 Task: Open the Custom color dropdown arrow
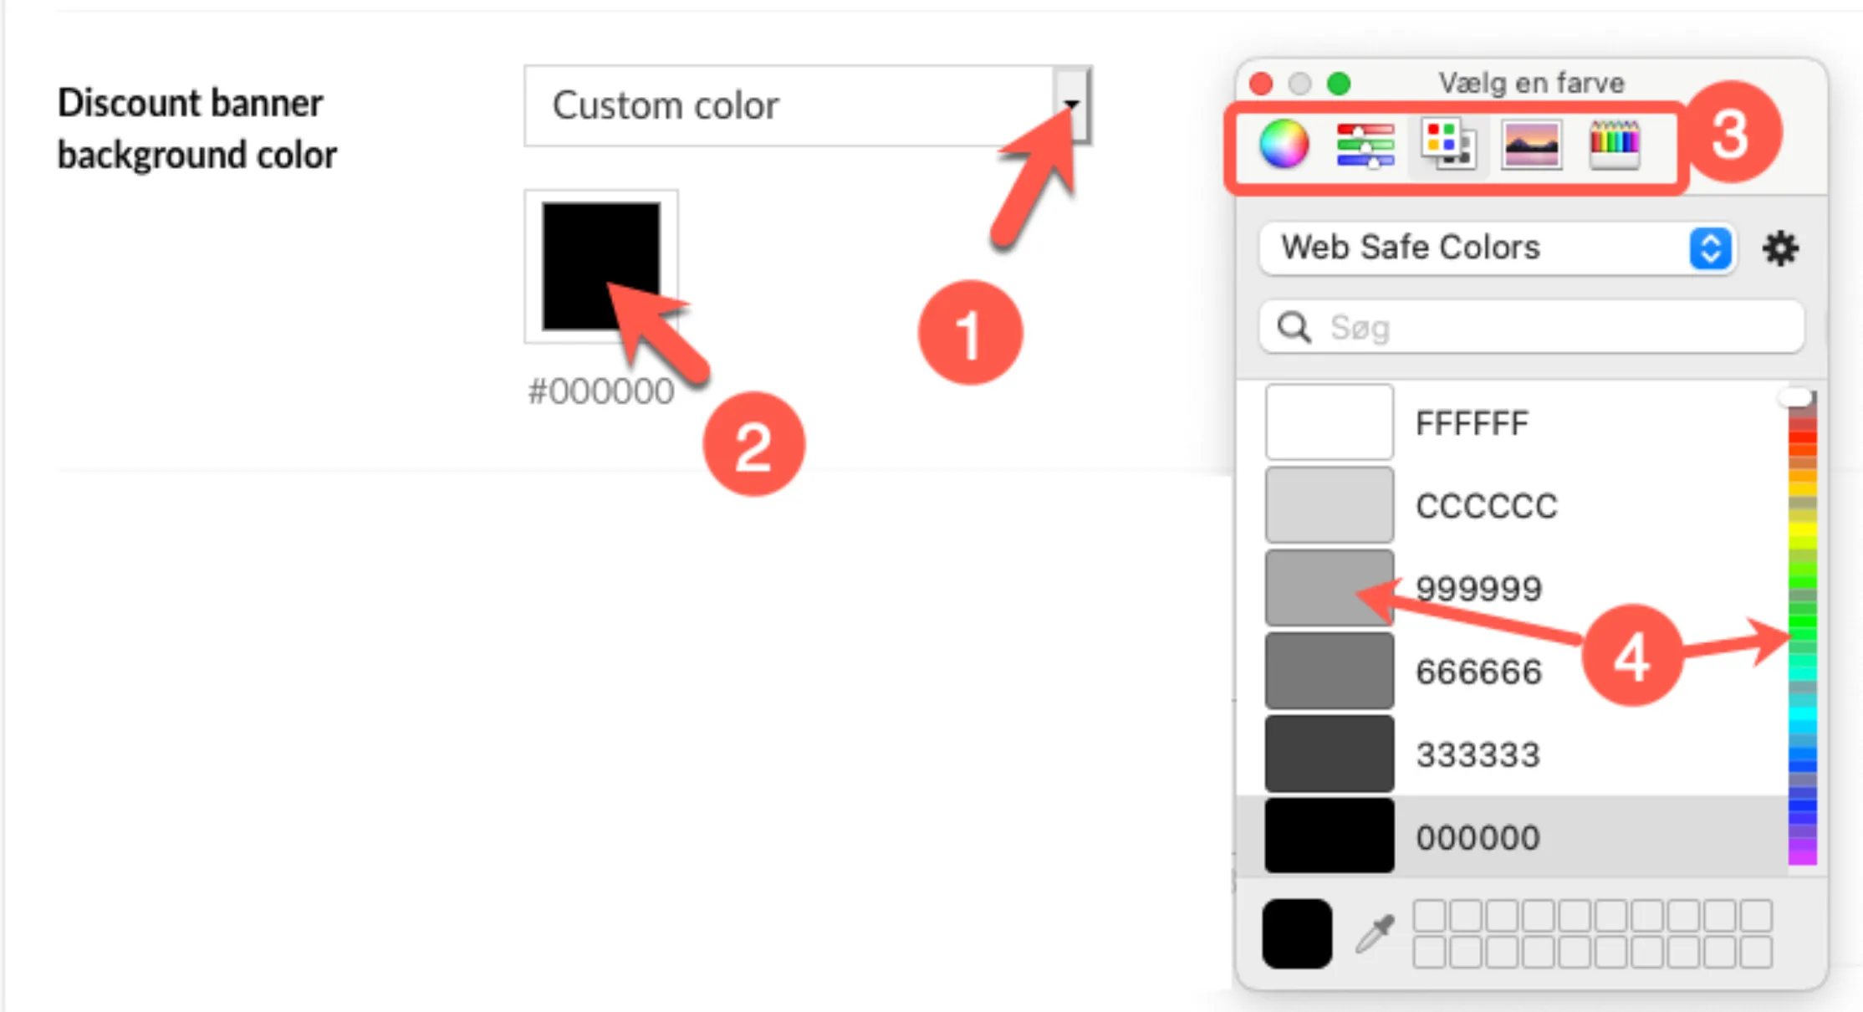pos(1071,105)
